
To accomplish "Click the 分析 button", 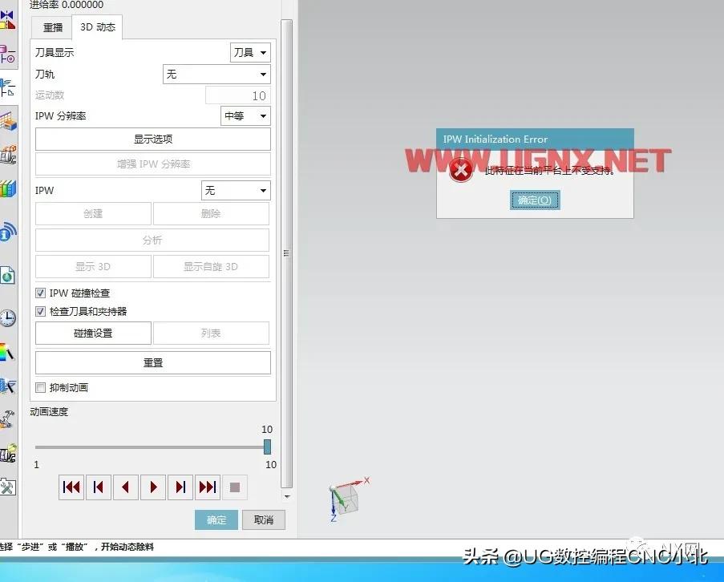I will pos(152,240).
